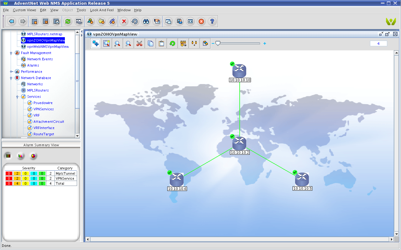Select the zoom window tool in the map toolbar
The width and height of the screenshot is (401, 250).
coord(107,44)
